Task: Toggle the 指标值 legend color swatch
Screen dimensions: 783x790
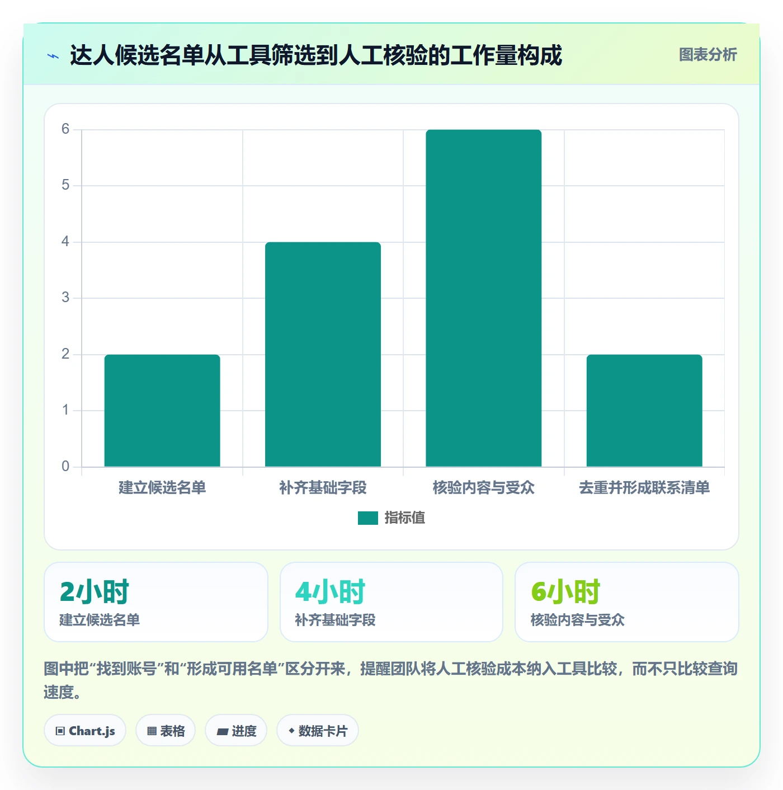Action: [368, 518]
